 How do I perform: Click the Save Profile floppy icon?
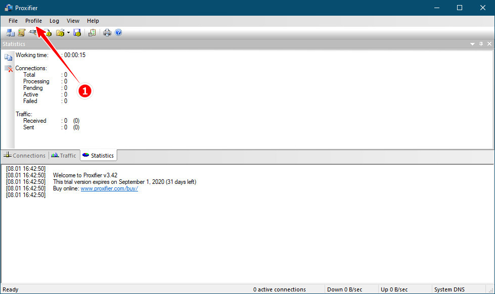[77, 32]
